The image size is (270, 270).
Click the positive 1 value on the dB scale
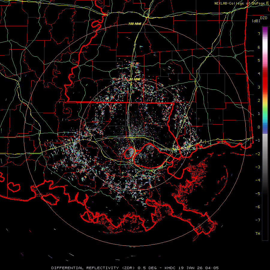click(x=259, y=114)
